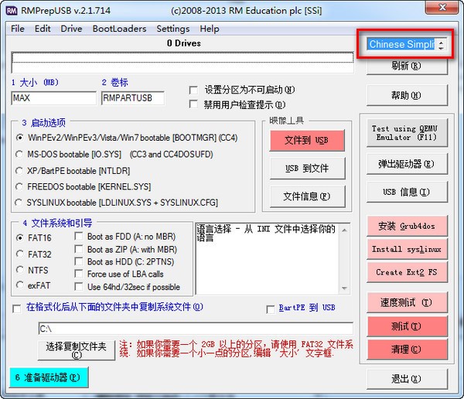Click the info text box up scroll arrow
Viewport: 464px width, 399px height.
[x=344, y=230]
